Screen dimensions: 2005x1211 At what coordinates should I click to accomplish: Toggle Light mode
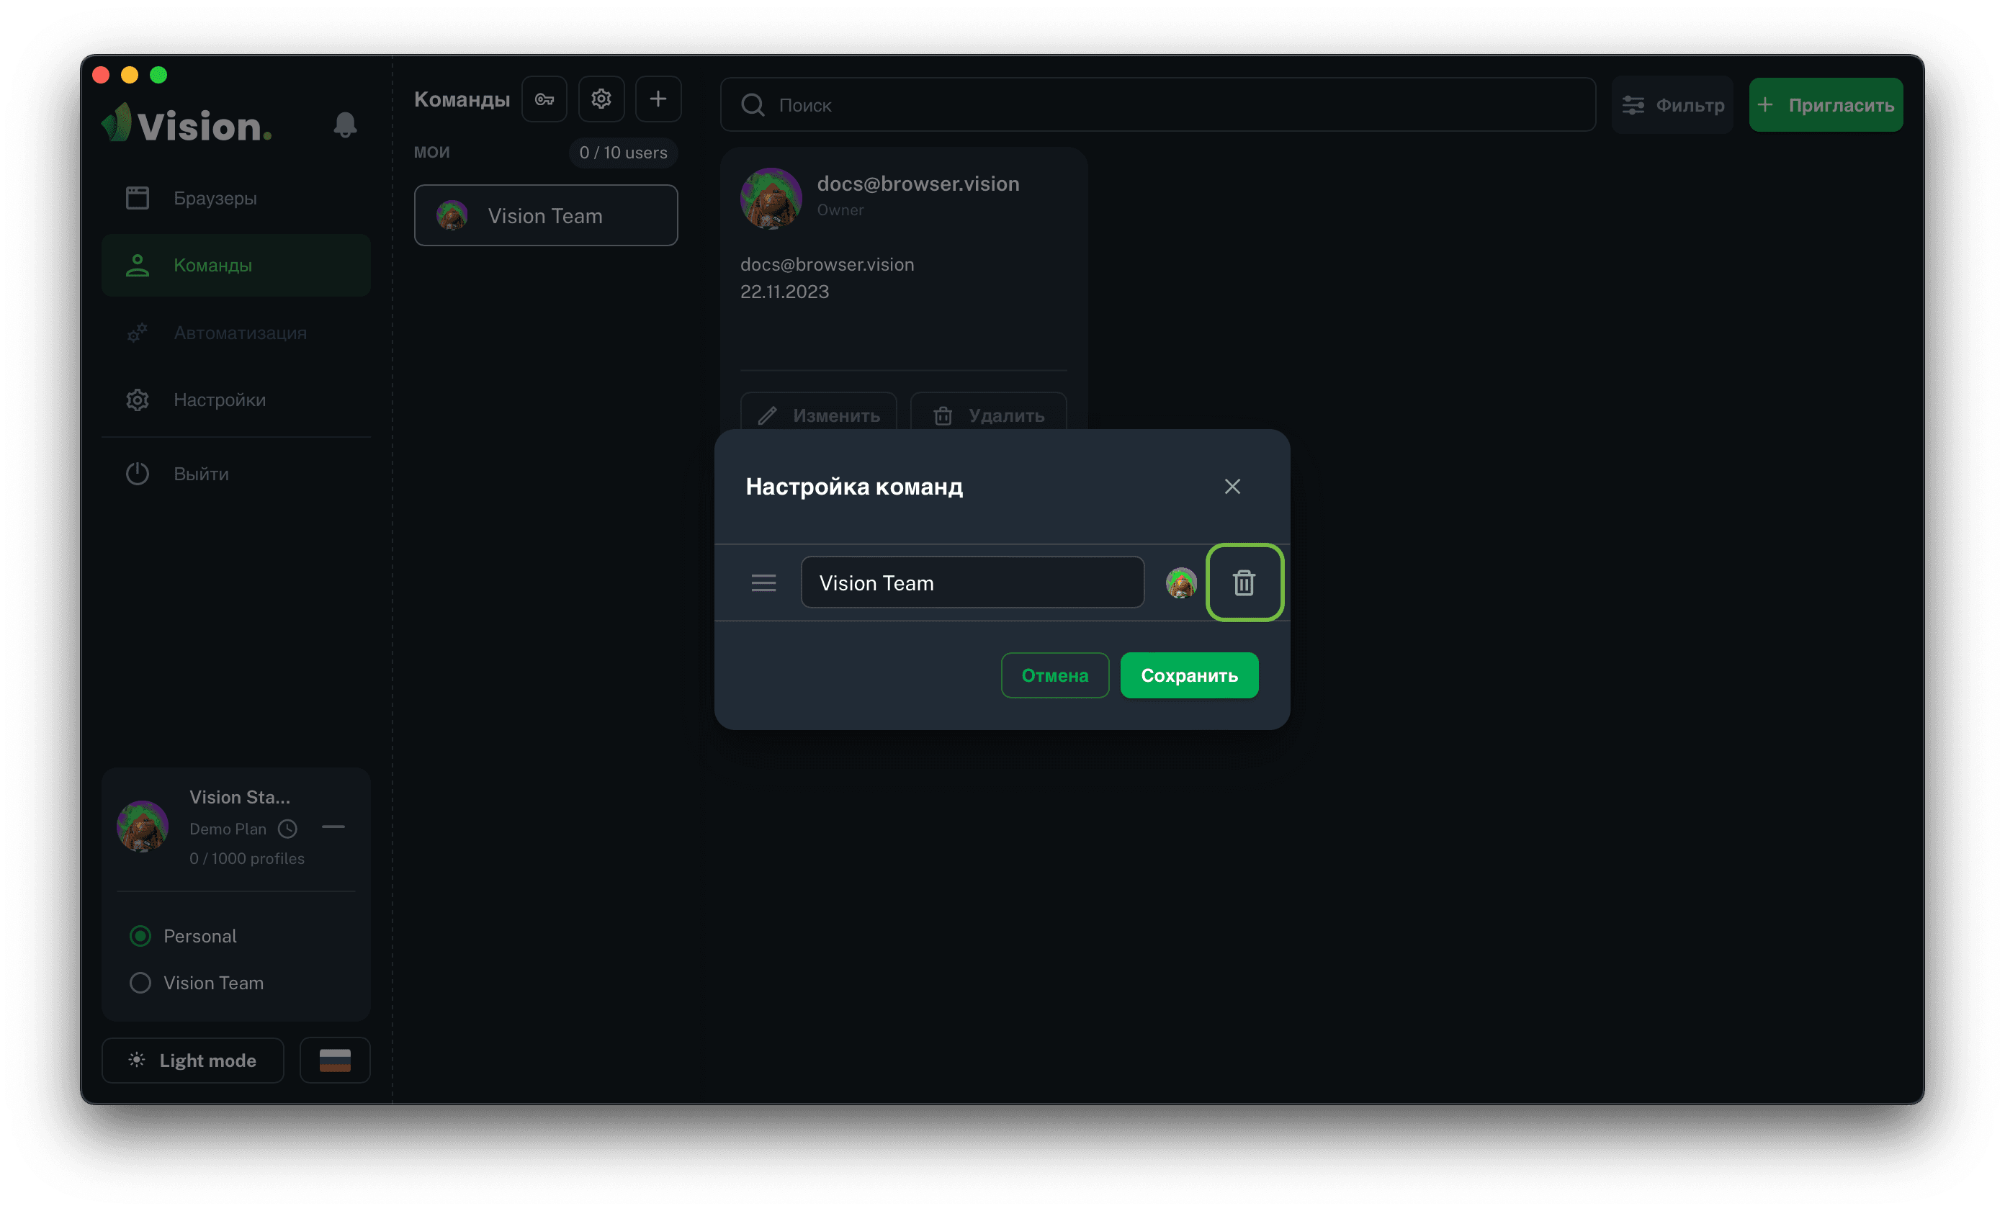tap(193, 1061)
